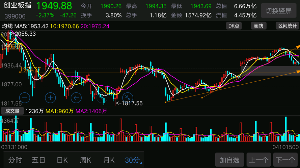
Task: Tap the total value 6.66万亿
Action: [x=245, y=6]
